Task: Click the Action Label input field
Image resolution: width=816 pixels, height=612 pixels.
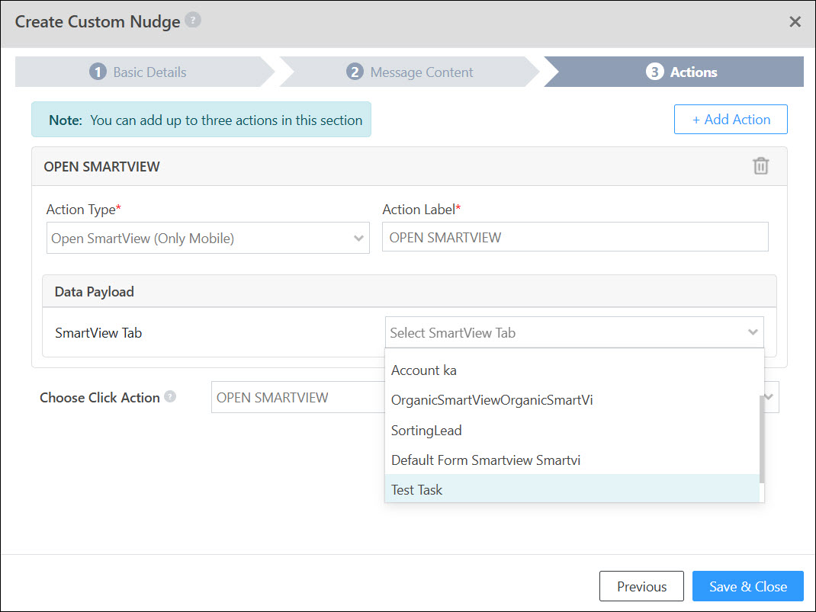Action: tap(575, 237)
